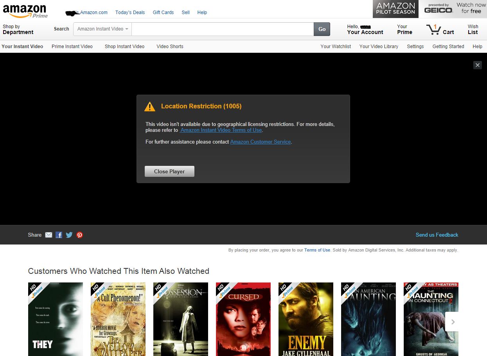This screenshot has width=487, height=356.
Task: Share via the email envelope icon
Action: click(x=49, y=235)
